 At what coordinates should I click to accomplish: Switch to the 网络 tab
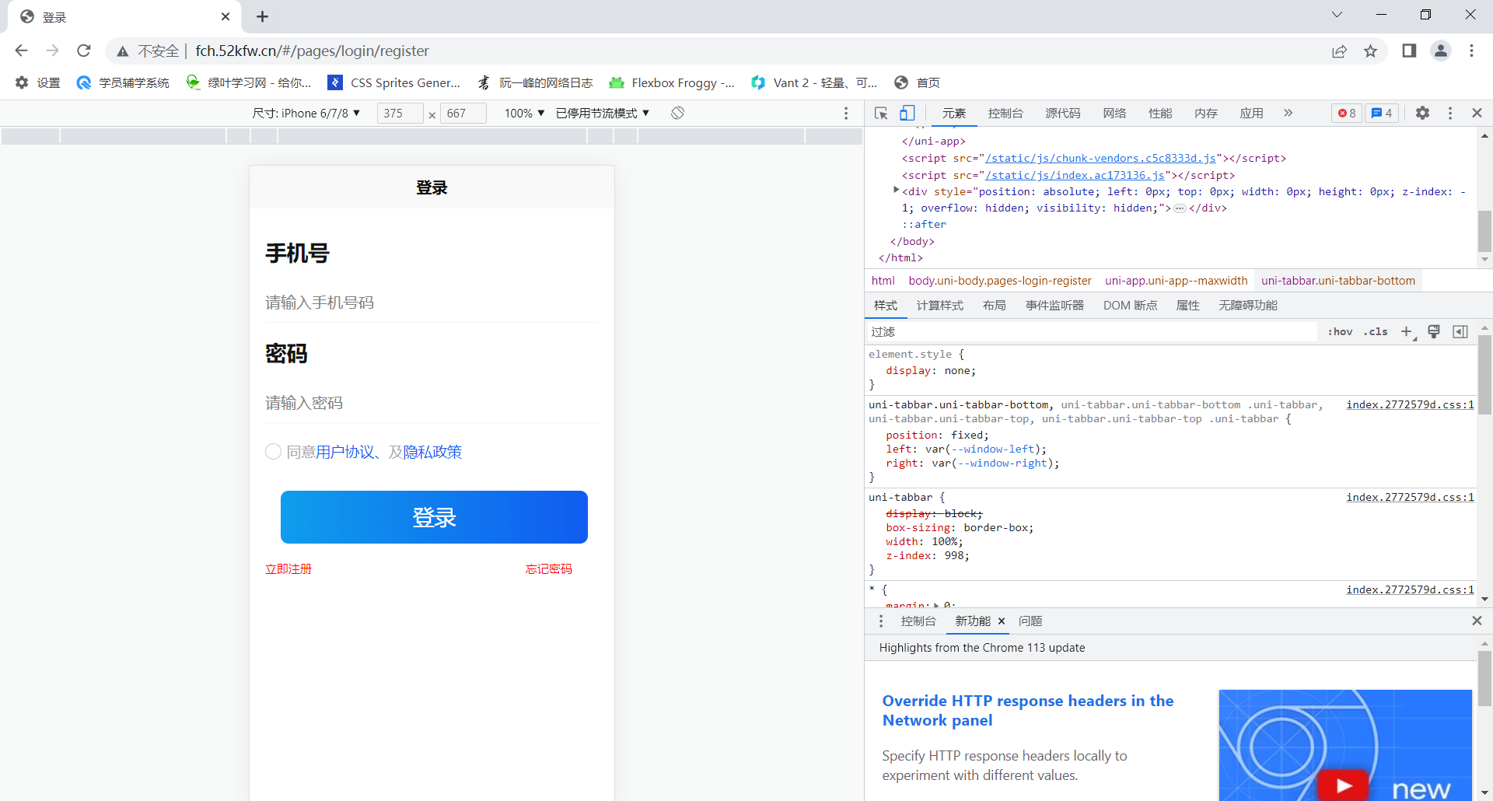(x=1114, y=114)
